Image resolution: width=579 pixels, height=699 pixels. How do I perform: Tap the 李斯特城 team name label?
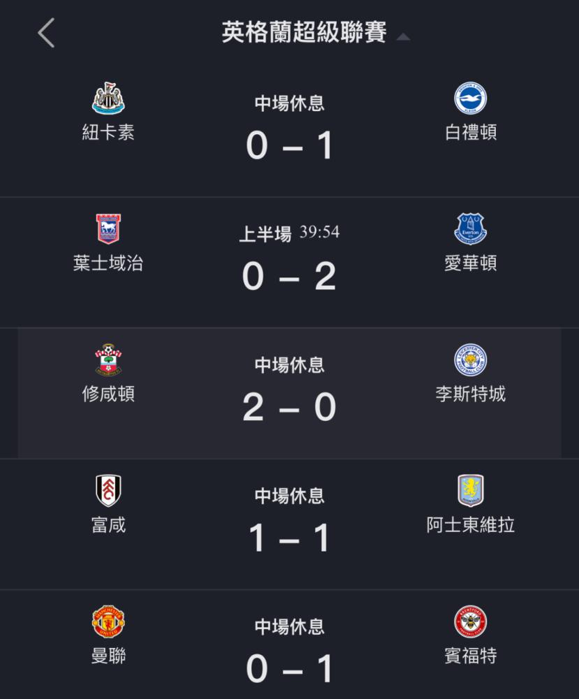pos(470,394)
